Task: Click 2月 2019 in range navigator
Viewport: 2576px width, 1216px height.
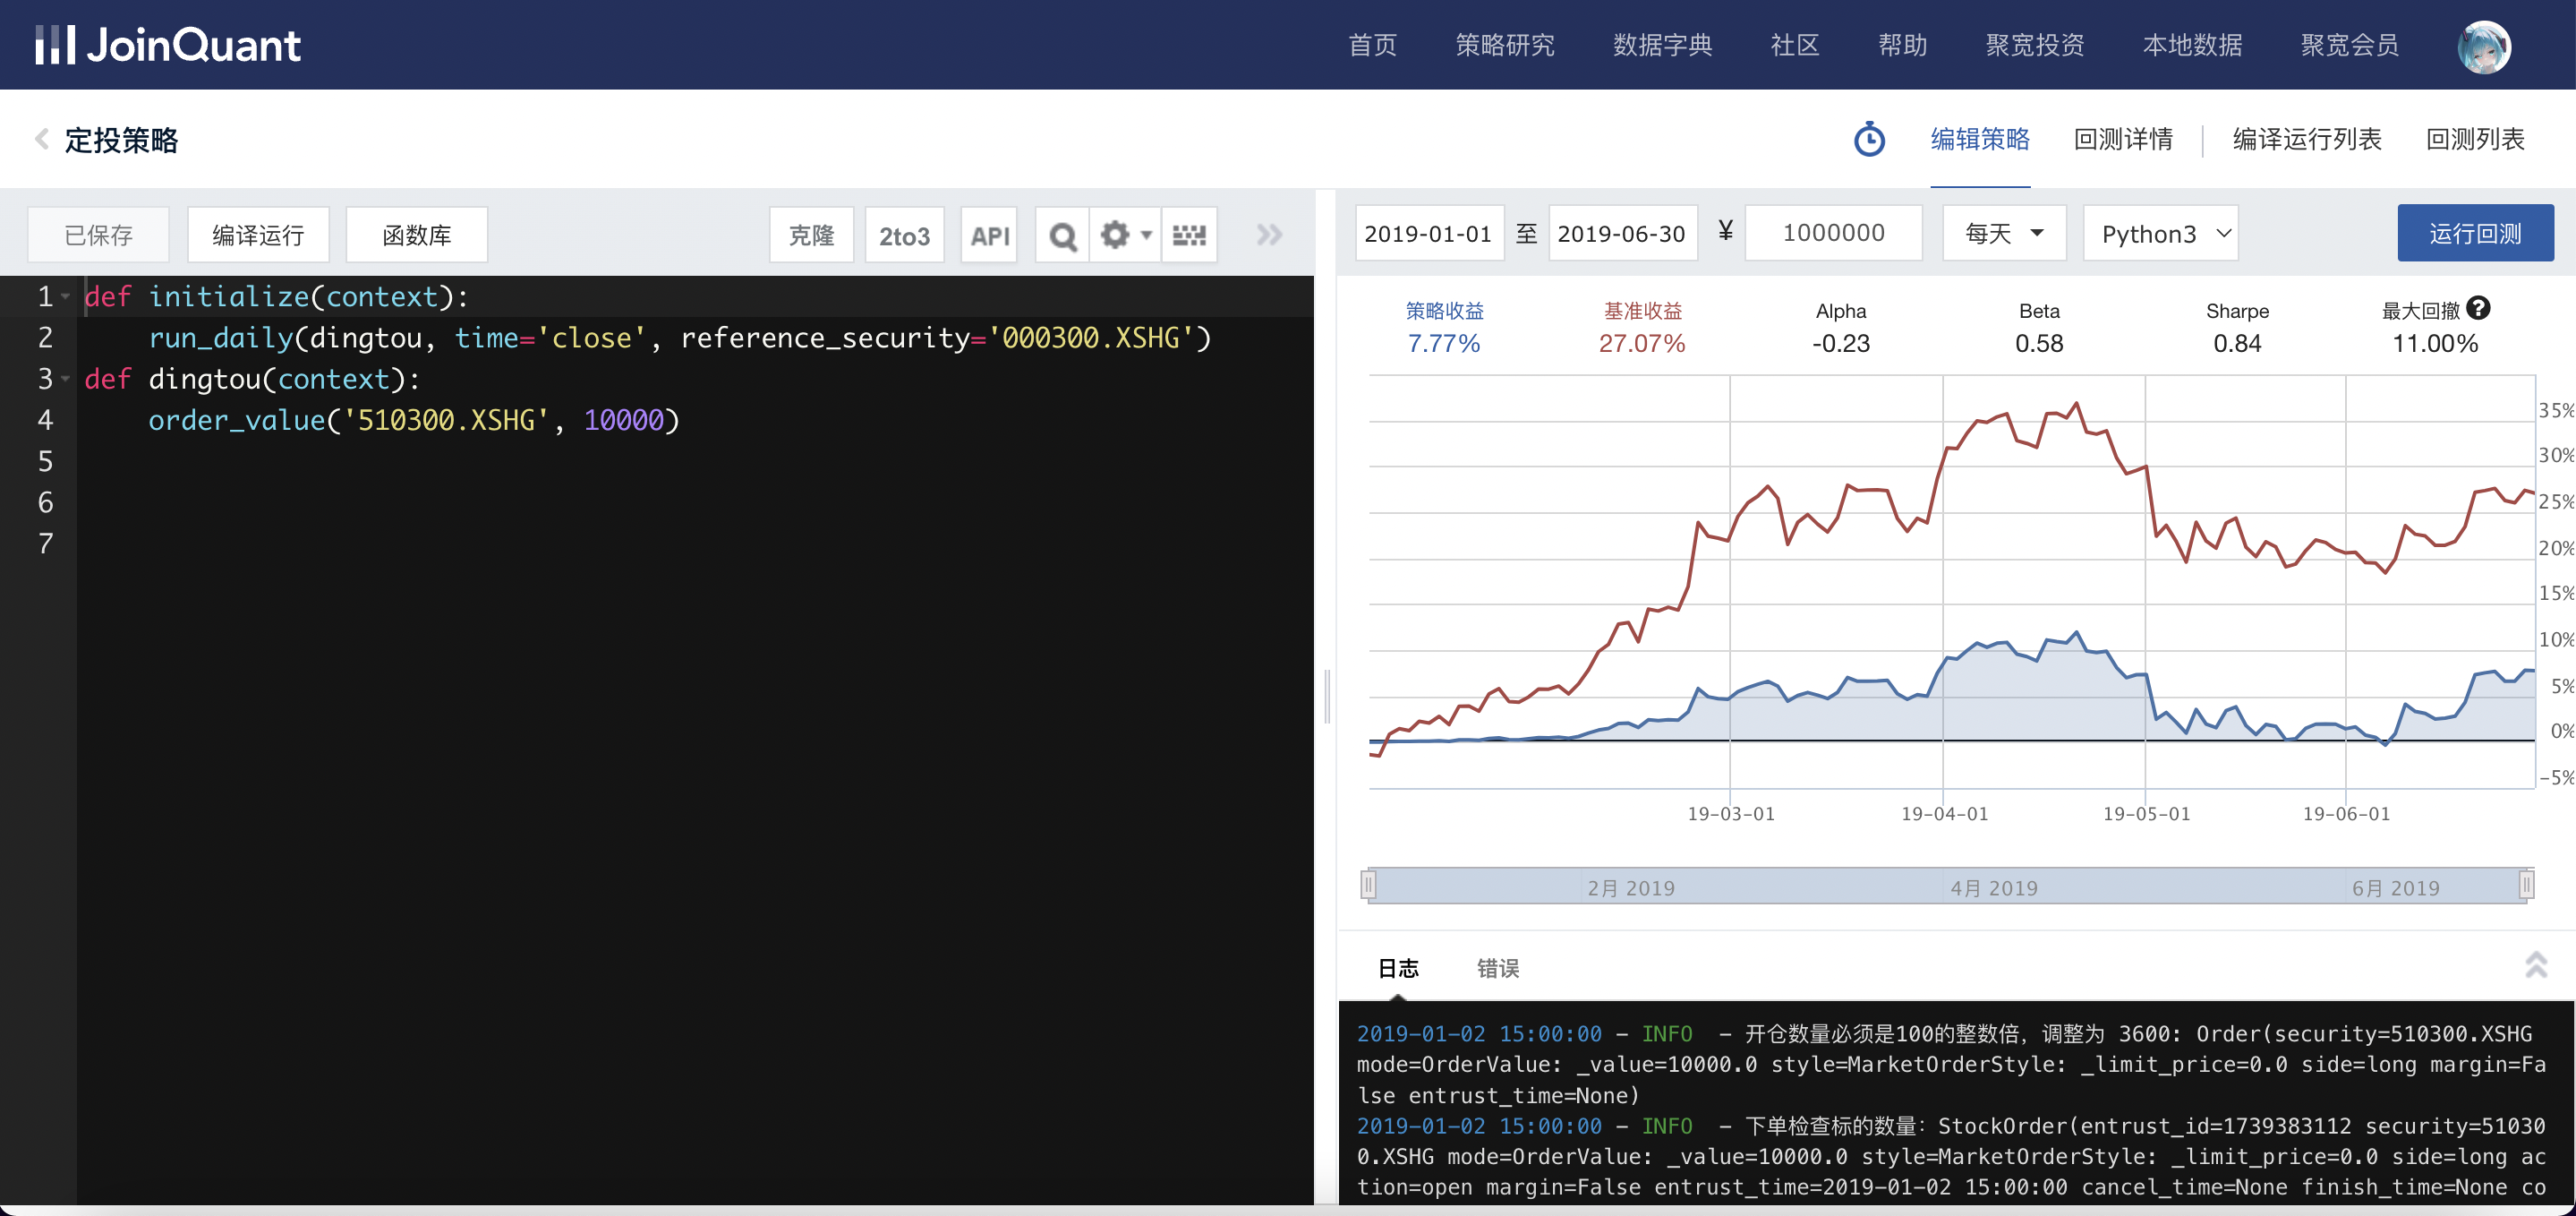Action: point(1630,887)
